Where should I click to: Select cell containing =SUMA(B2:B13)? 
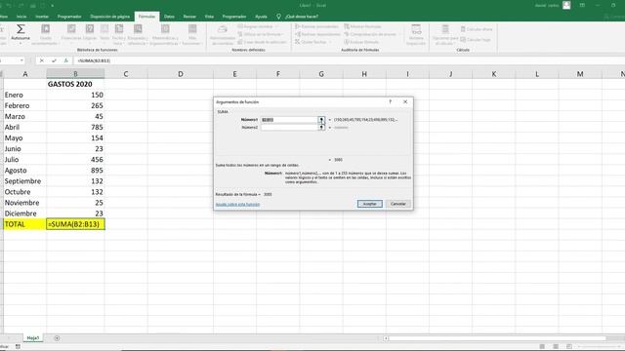point(75,224)
